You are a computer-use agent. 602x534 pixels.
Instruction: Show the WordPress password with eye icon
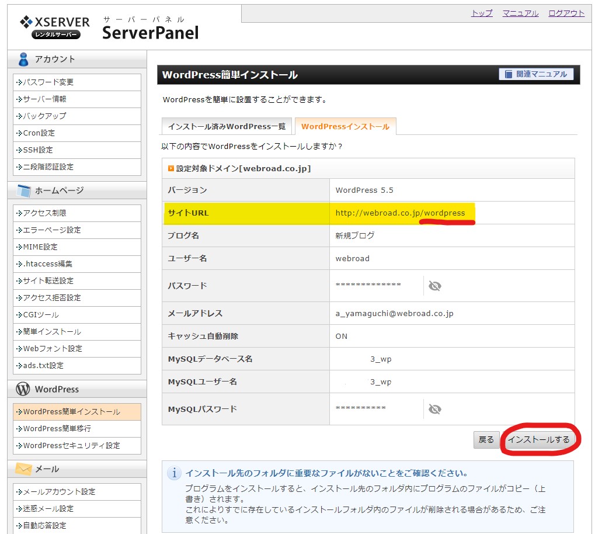[434, 286]
